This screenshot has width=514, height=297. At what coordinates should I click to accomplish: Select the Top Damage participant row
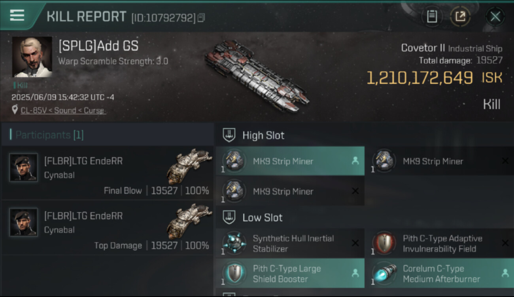pyautogui.click(x=107, y=228)
